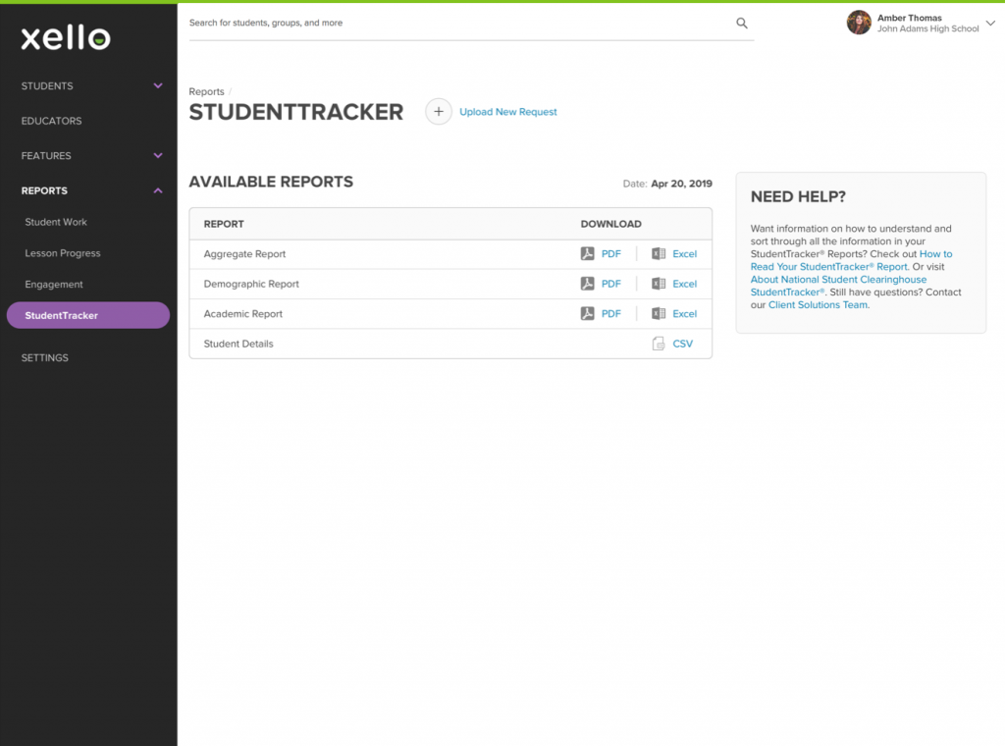Collapse the Reports menu chevron
The height and width of the screenshot is (746, 1005).
click(158, 190)
